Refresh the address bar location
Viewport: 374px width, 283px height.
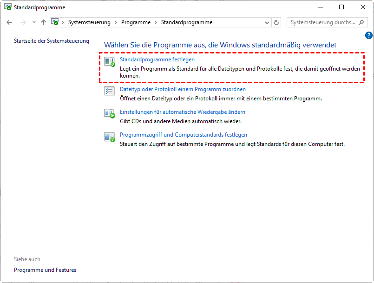[x=276, y=22]
